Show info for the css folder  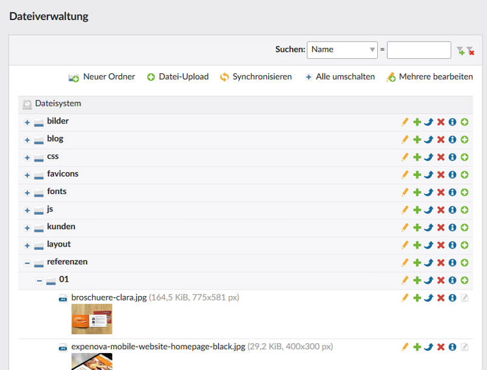click(453, 157)
